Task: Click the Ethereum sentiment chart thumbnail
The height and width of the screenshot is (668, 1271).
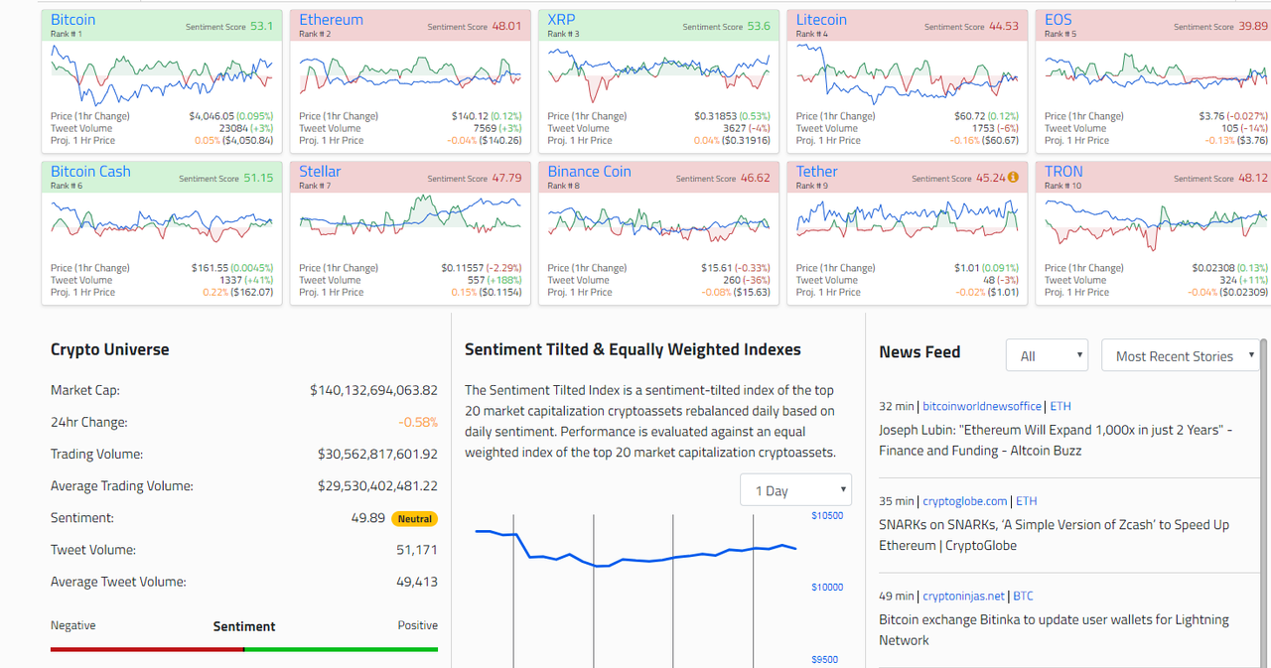Action: 410,73
